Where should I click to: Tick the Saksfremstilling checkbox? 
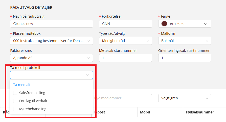coord(15,93)
